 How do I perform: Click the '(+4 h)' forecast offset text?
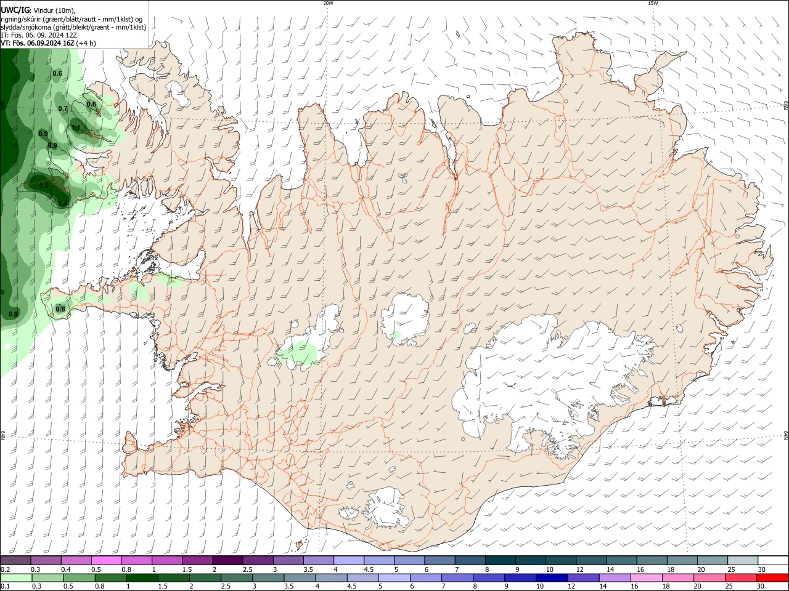click(86, 43)
